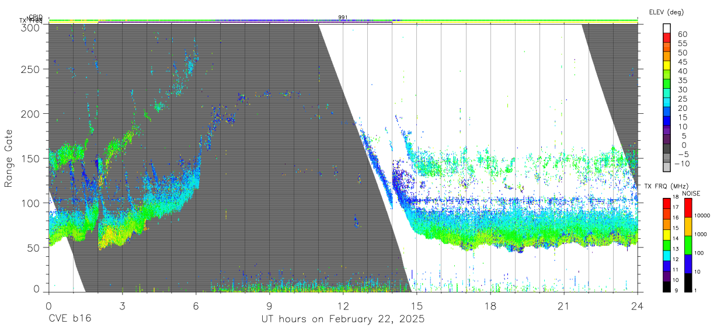Pick the amber NOISE colorbar swatch
Viewport: 717px width, 331px height.
tap(690, 227)
